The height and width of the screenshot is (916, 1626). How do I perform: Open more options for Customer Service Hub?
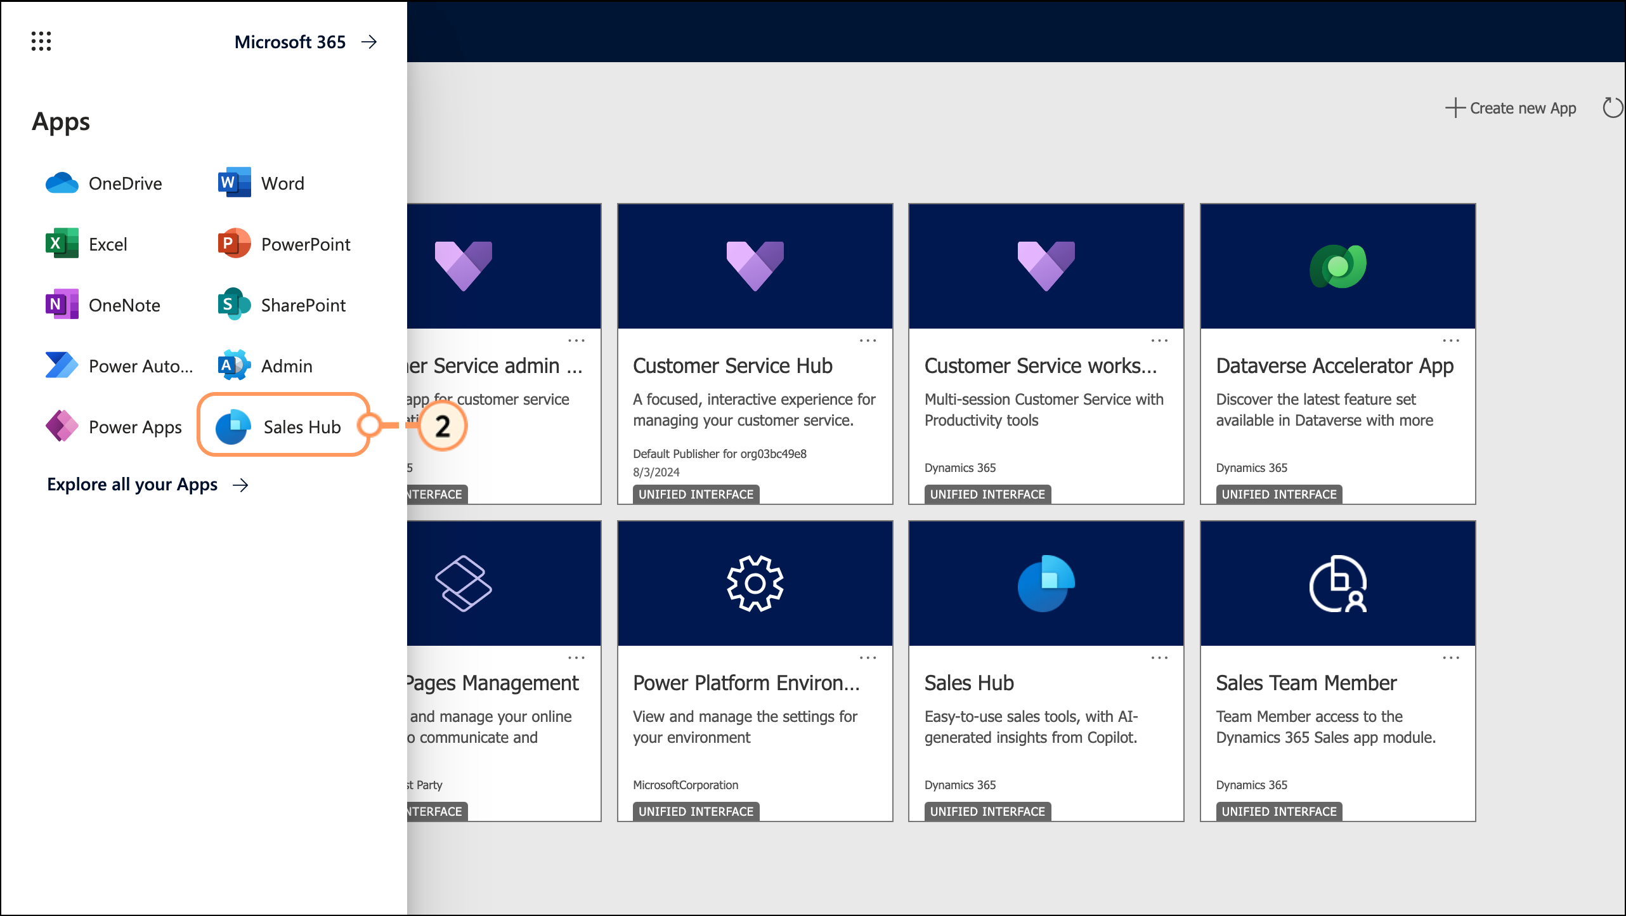coord(868,341)
